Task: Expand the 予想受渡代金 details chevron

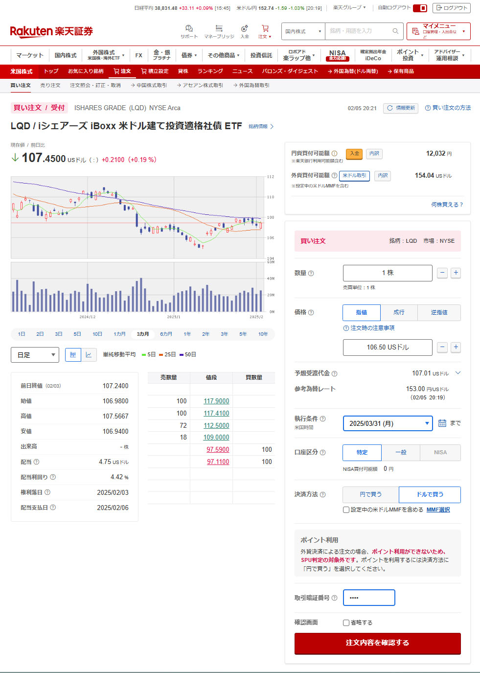Action: [458, 373]
